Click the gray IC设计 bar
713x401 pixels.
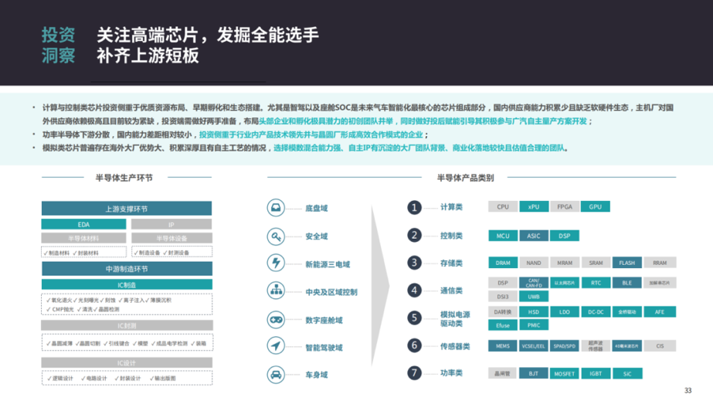pyautogui.click(x=127, y=362)
